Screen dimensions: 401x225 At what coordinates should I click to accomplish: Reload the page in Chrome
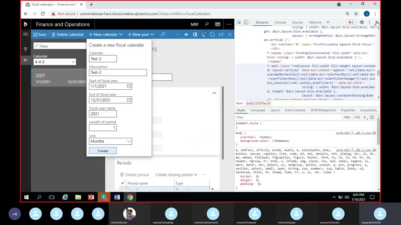tap(43, 14)
